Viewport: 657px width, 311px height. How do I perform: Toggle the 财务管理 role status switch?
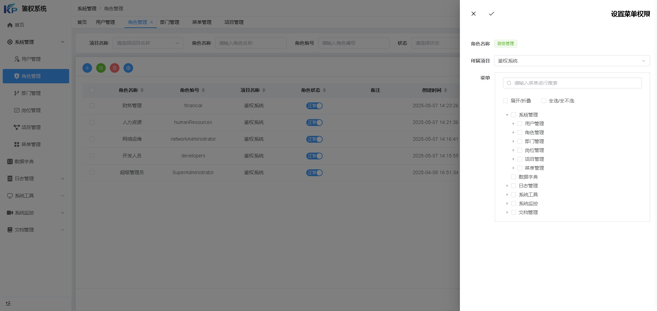tap(314, 106)
